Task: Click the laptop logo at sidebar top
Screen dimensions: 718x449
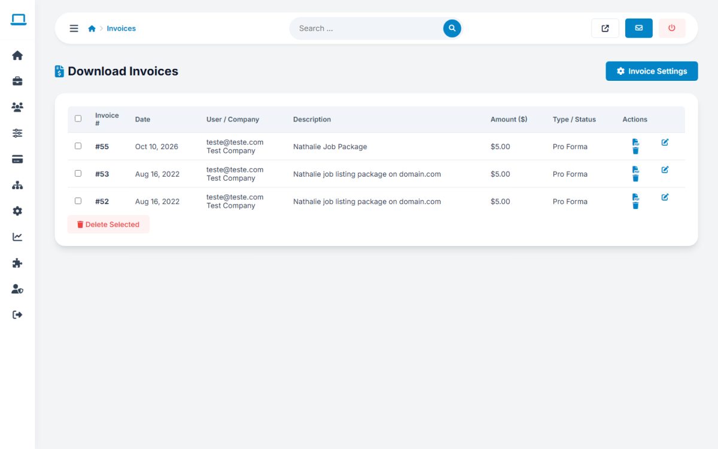Action: [19, 20]
